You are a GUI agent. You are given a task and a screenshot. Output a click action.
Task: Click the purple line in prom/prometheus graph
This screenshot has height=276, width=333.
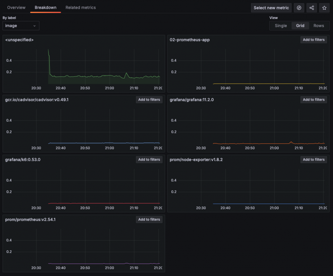104,264
